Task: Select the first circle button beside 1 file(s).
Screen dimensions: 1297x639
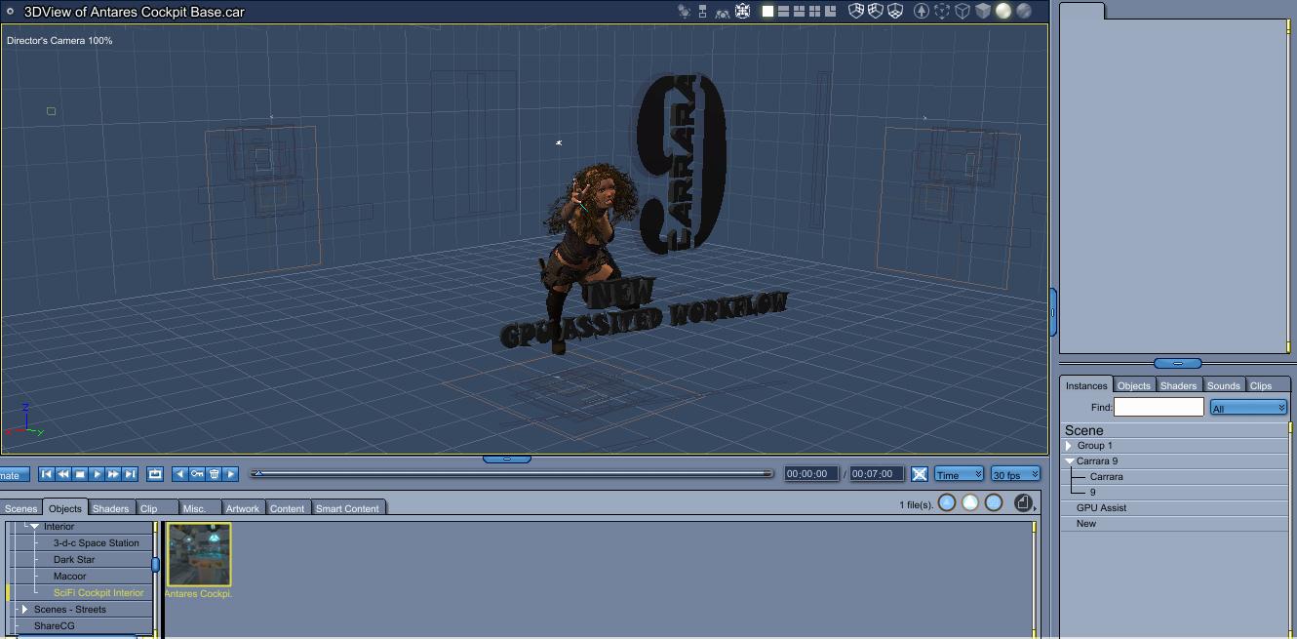Action: [947, 502]
